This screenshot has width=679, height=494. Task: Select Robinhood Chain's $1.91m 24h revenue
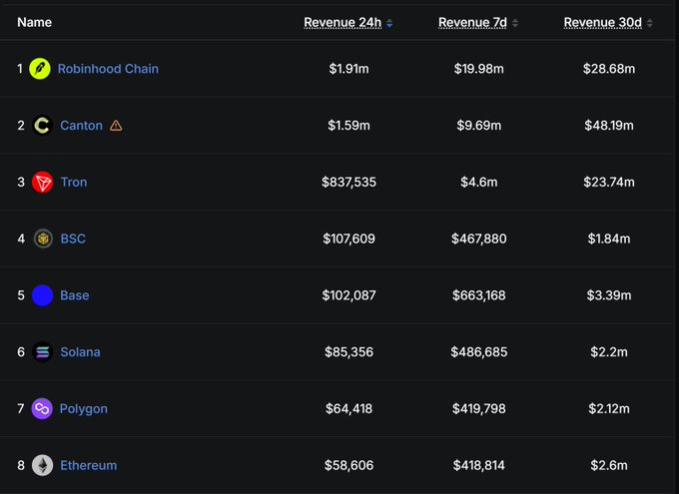click(349, 69)
